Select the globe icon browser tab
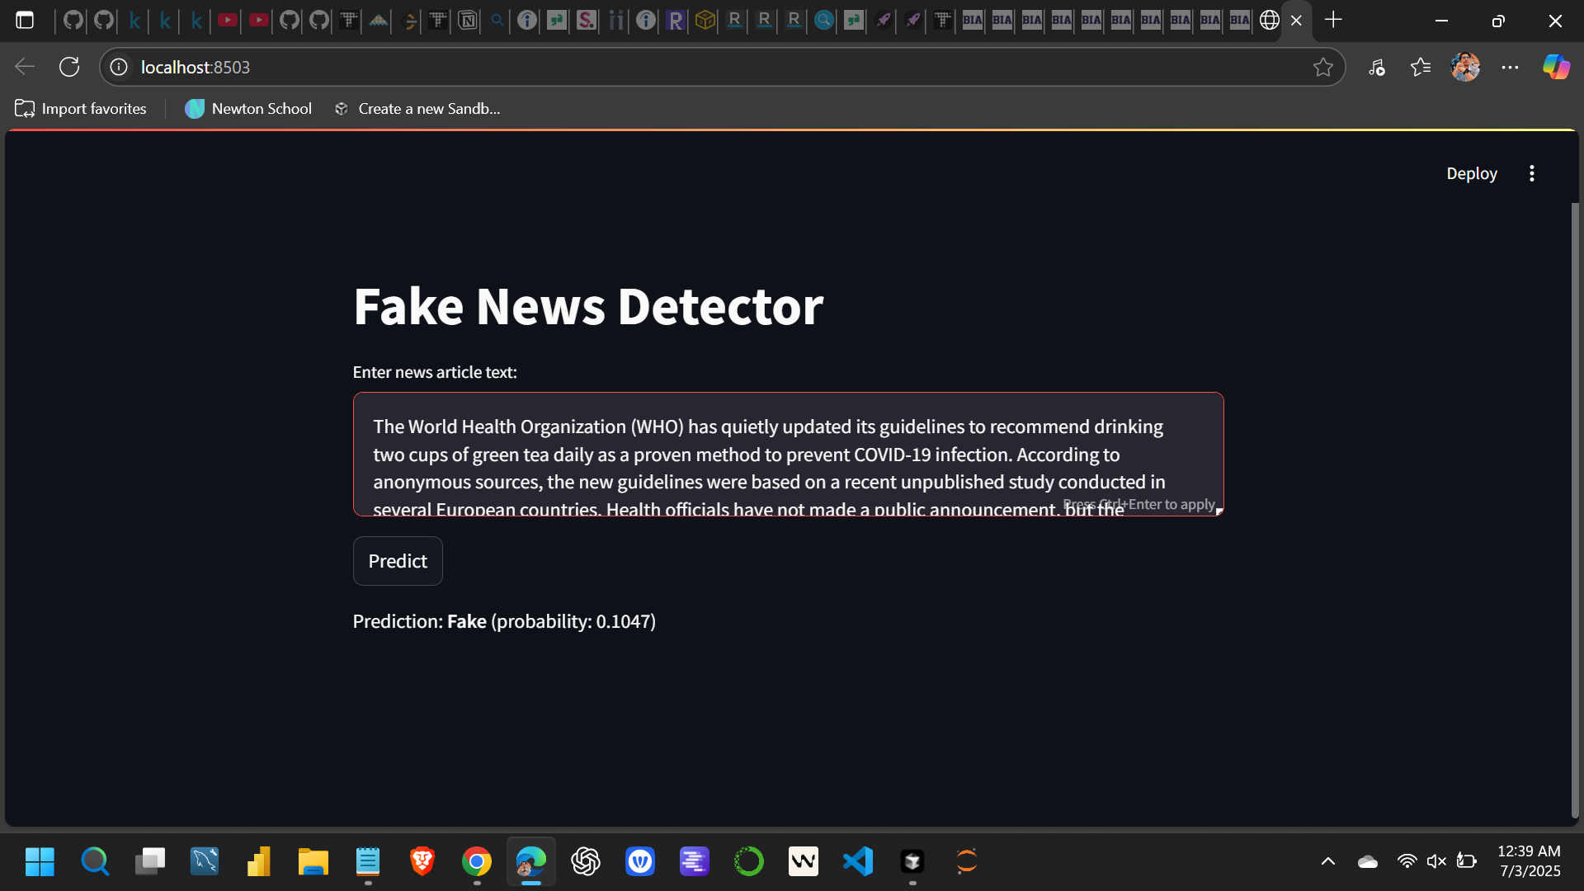 point(1268,21)
